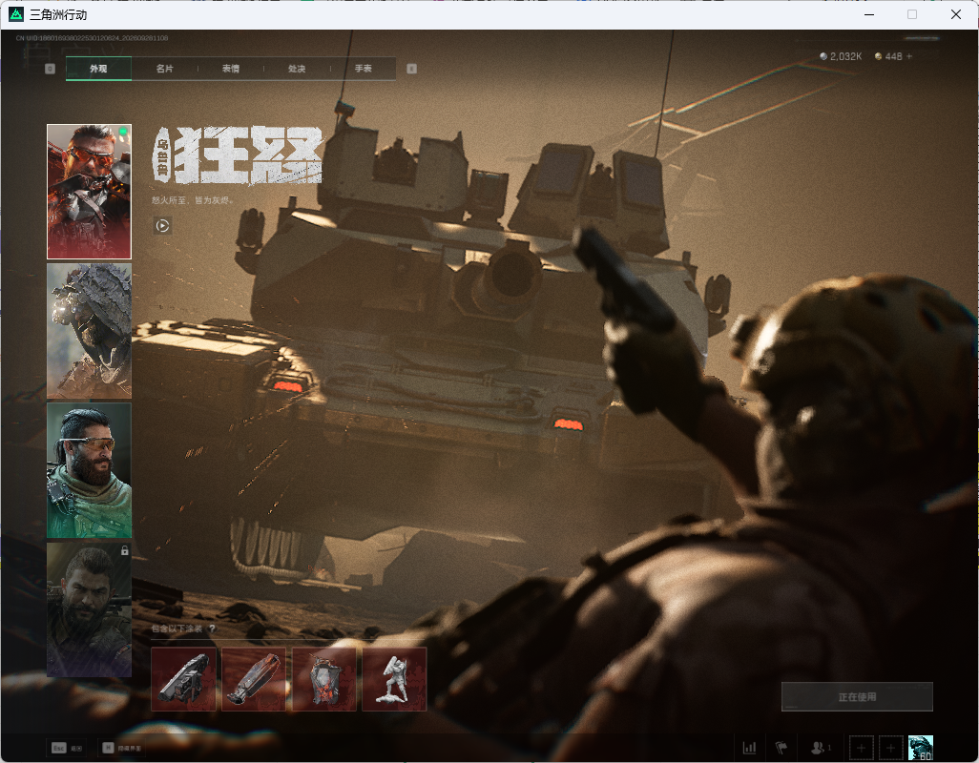Screen dimensions: 979x763
Task: Click the lock icon on the last skin
Action: coord(124,550)
